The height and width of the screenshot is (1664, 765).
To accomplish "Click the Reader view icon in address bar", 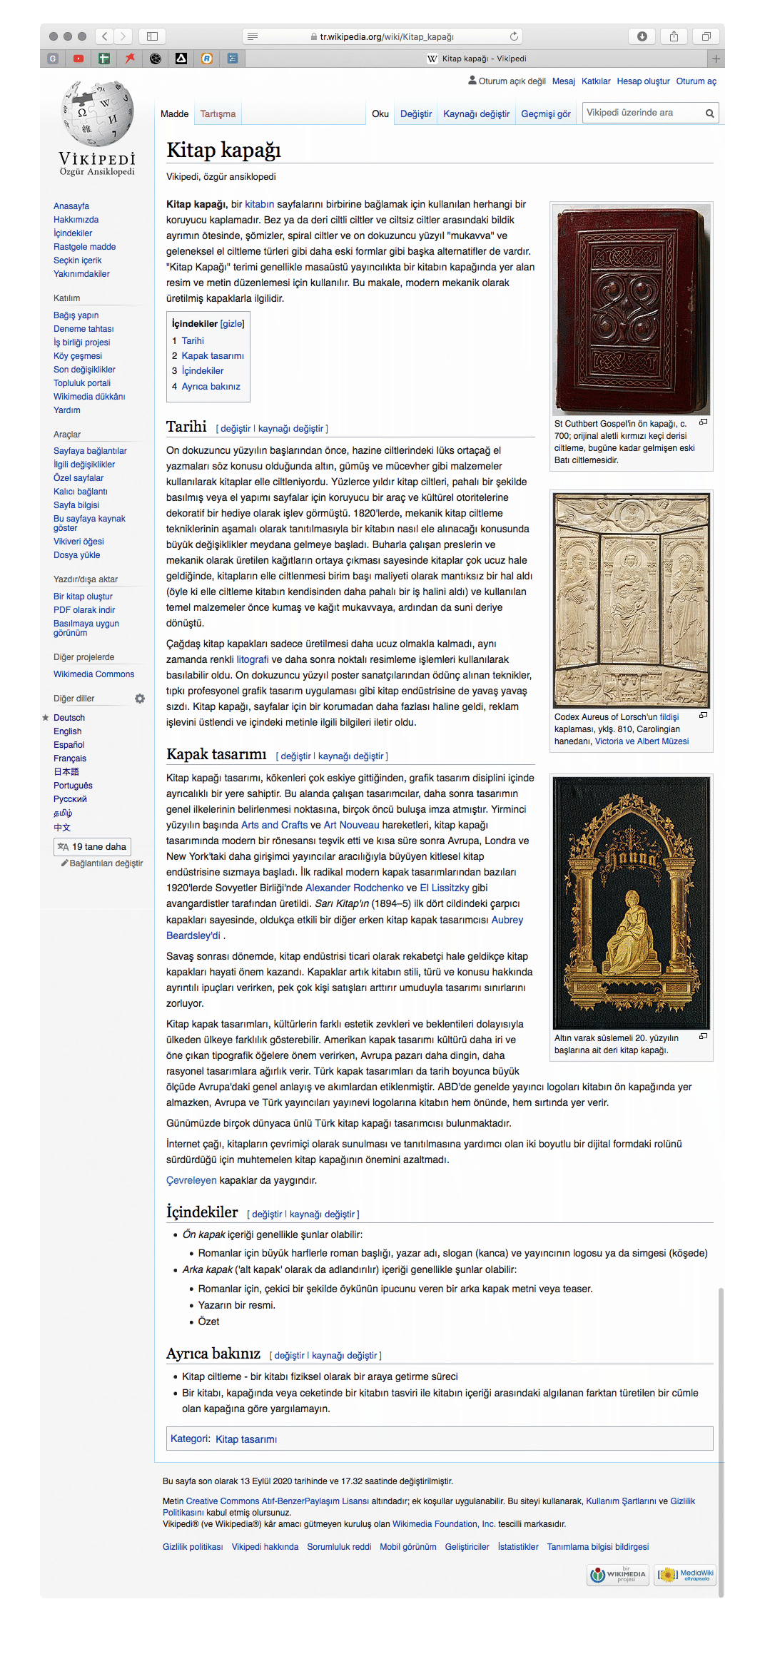I will pos(253,36).
